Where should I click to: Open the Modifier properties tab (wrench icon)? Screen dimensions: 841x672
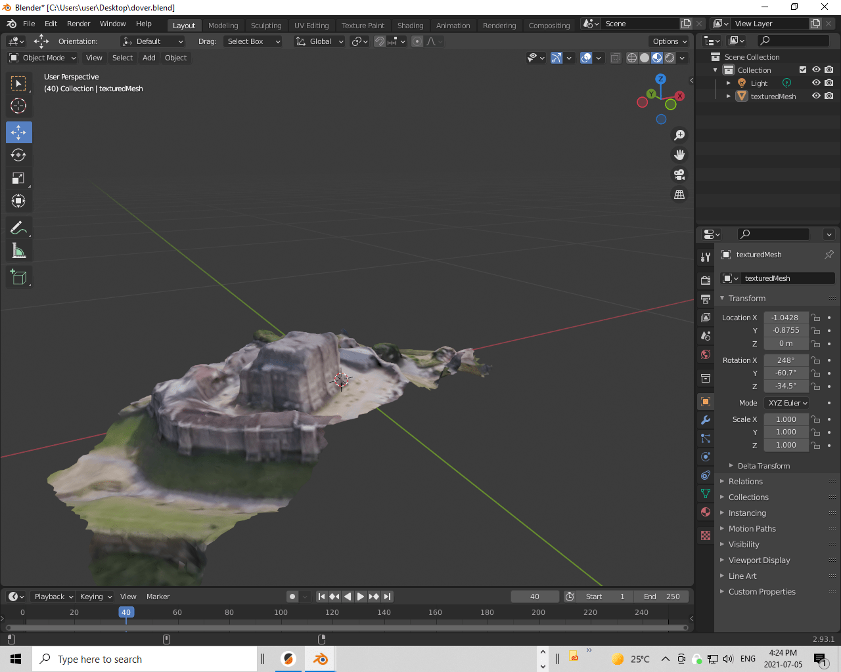pos(705,420)
